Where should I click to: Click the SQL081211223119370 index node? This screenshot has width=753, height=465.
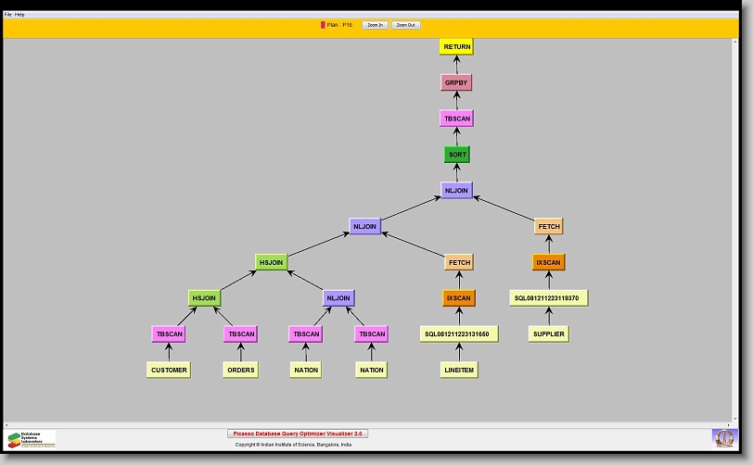(548, 298)
